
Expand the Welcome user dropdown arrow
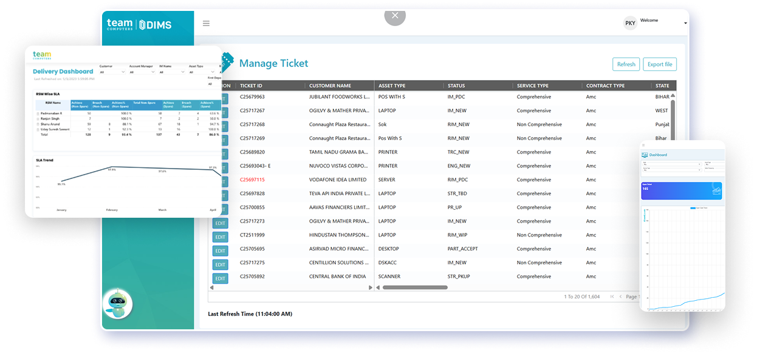point(685,24)
